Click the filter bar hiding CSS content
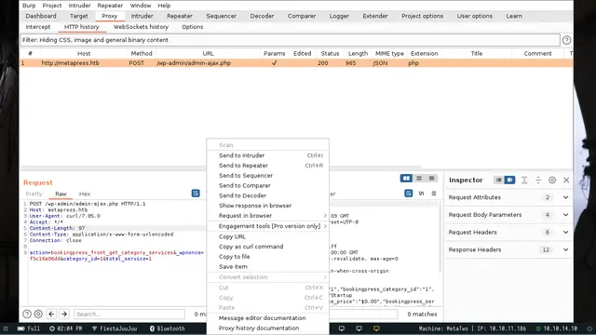The height and width of the screenshot is (335, 596). coord(290,40)
